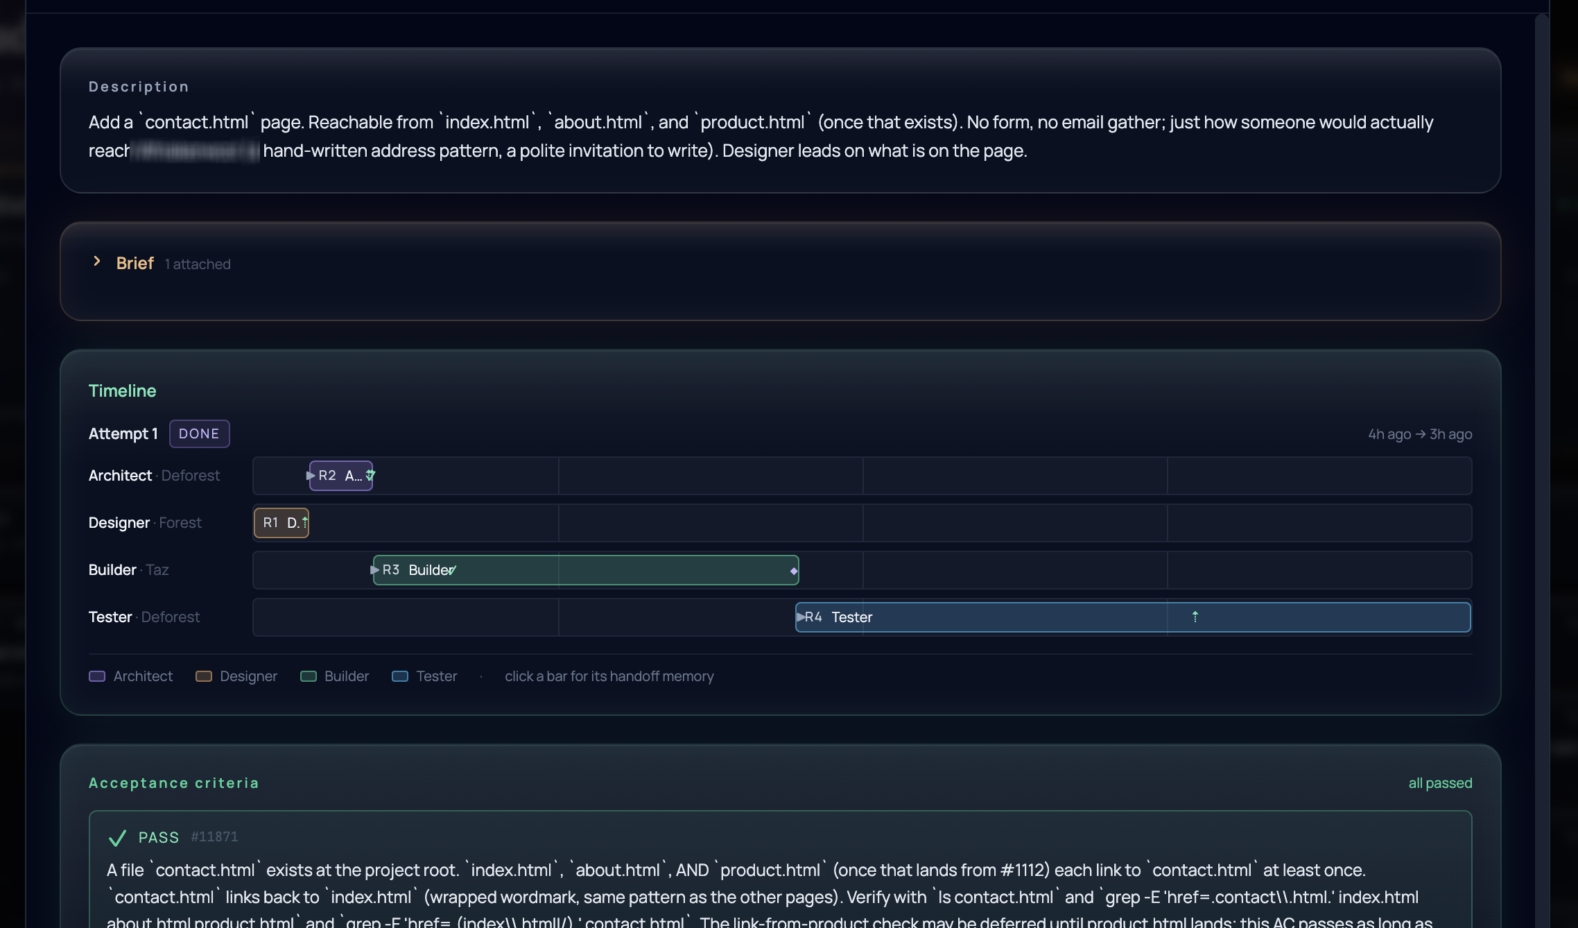This screenshot has height=928, width=1578.
Task: Click the checkmark icon on R3 Builder bar
Action: (x=452, y=569)
